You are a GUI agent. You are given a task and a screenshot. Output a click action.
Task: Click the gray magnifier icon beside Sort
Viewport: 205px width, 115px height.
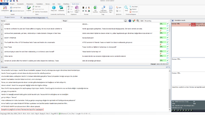coord(138,21)
